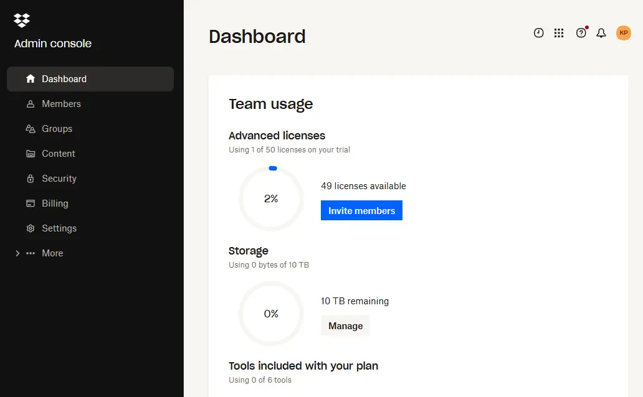Click the More ellipsis icon
Viewport: 643px width, 397px height.
pyautogui.click(x=31, y=253)
